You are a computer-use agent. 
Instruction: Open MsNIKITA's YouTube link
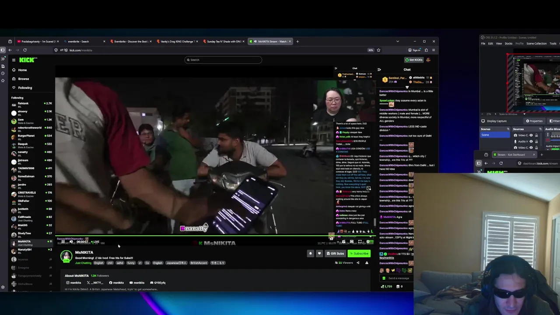pos(137,283)
